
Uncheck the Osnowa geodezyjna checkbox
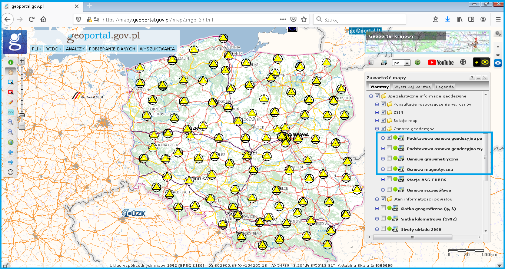pos(383,129)
